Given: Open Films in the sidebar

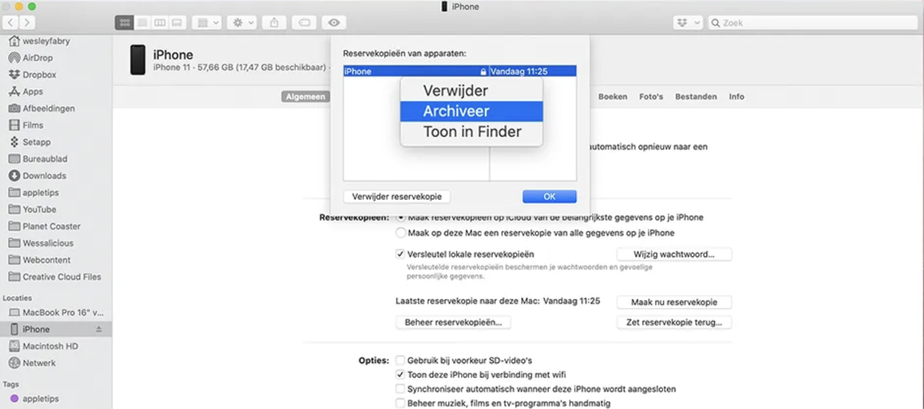Looking at the screenshot, I should [x=26, y=125].
